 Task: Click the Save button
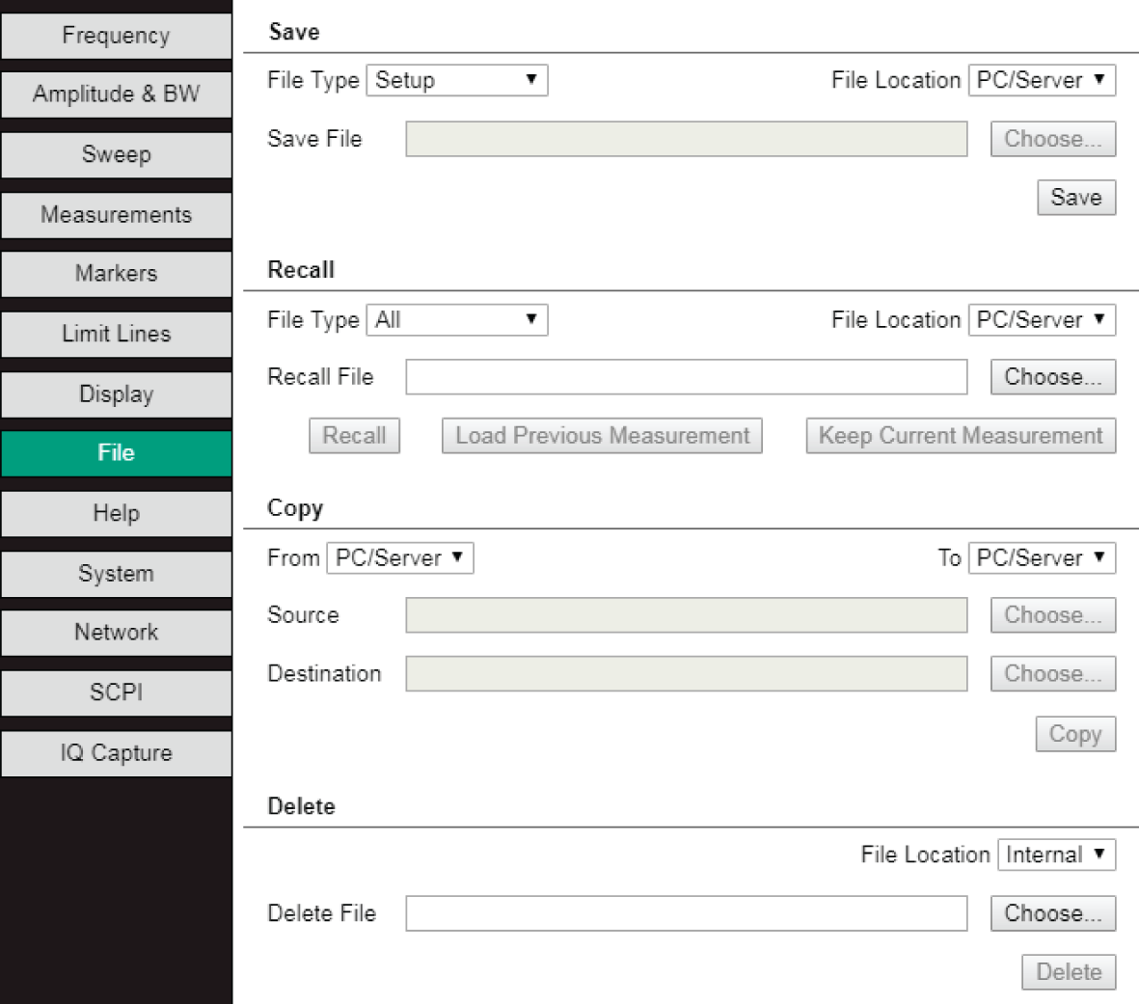(x=1075, y=198)
